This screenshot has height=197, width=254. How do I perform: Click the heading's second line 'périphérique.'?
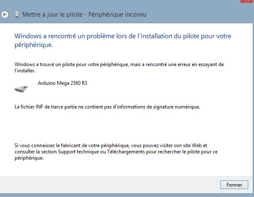pyautogui.click(x=34, y=44)
